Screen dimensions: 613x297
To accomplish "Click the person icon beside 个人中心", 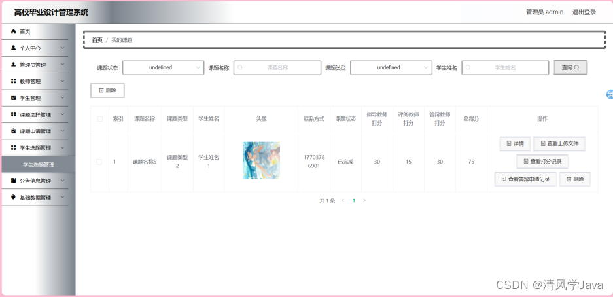I will 14,48.
